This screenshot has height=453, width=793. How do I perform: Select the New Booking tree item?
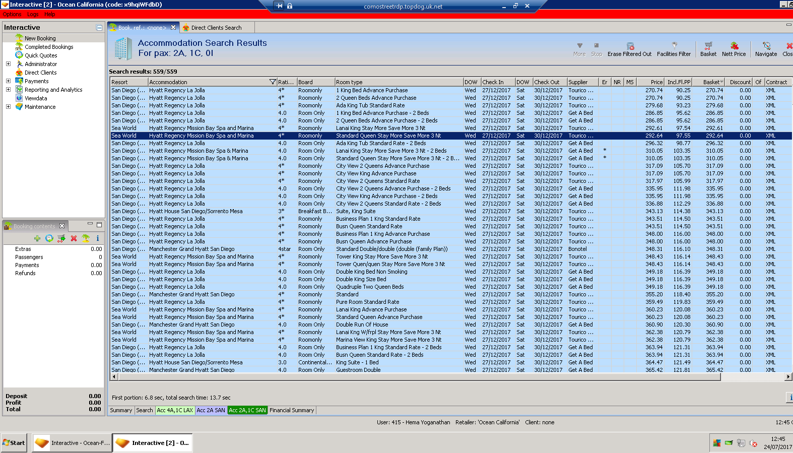click(x=40, y=38)
